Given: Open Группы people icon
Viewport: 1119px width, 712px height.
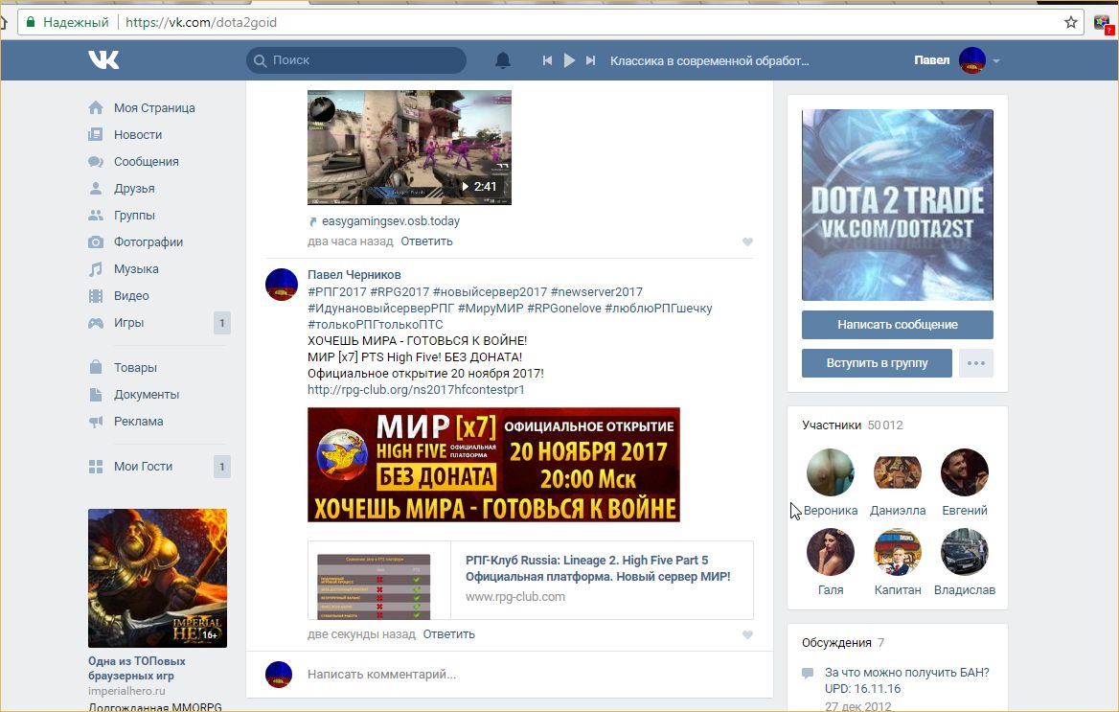Looking at the screenshot, I should pos(96,216).
